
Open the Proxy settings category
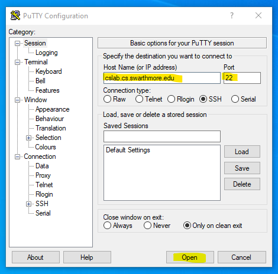click(43, 175)
